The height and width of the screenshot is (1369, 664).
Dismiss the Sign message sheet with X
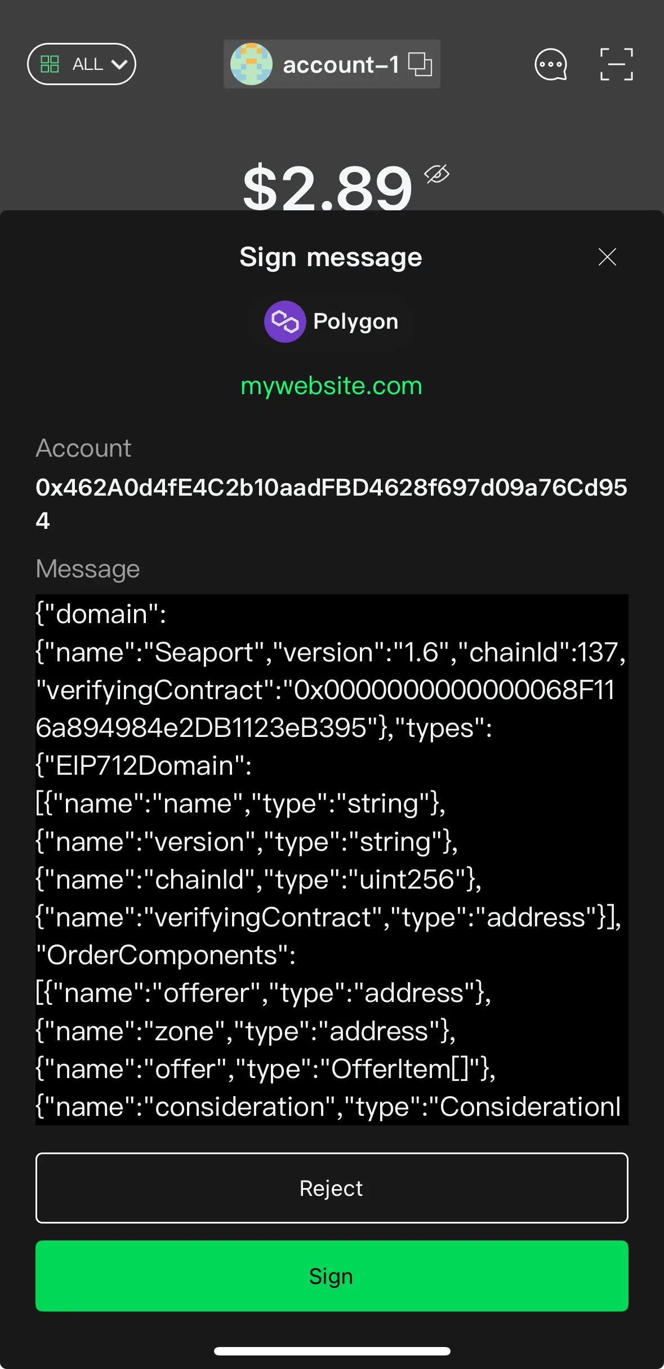607,257
